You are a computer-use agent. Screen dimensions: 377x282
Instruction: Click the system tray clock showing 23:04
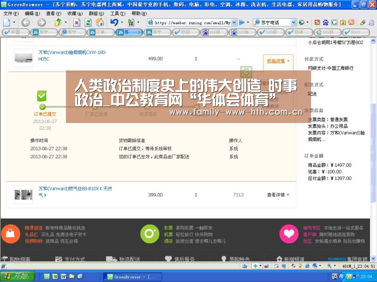(x=366, y=277)
